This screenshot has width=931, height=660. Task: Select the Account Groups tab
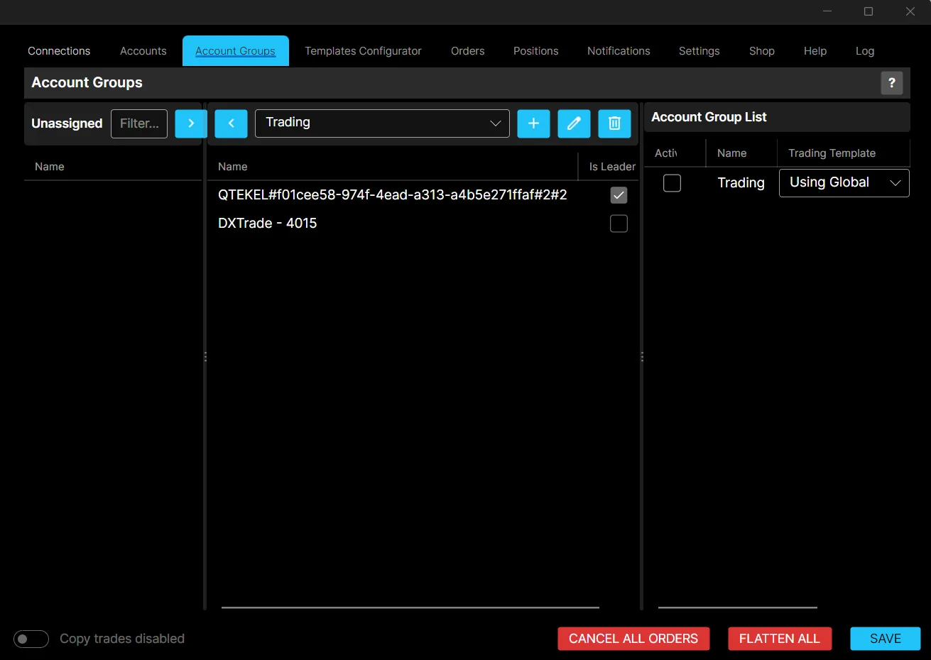[x=235, y=51]
